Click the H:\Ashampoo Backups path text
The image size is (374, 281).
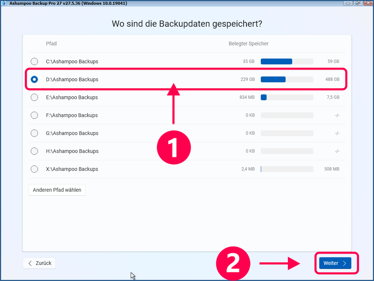click(72, 151)
